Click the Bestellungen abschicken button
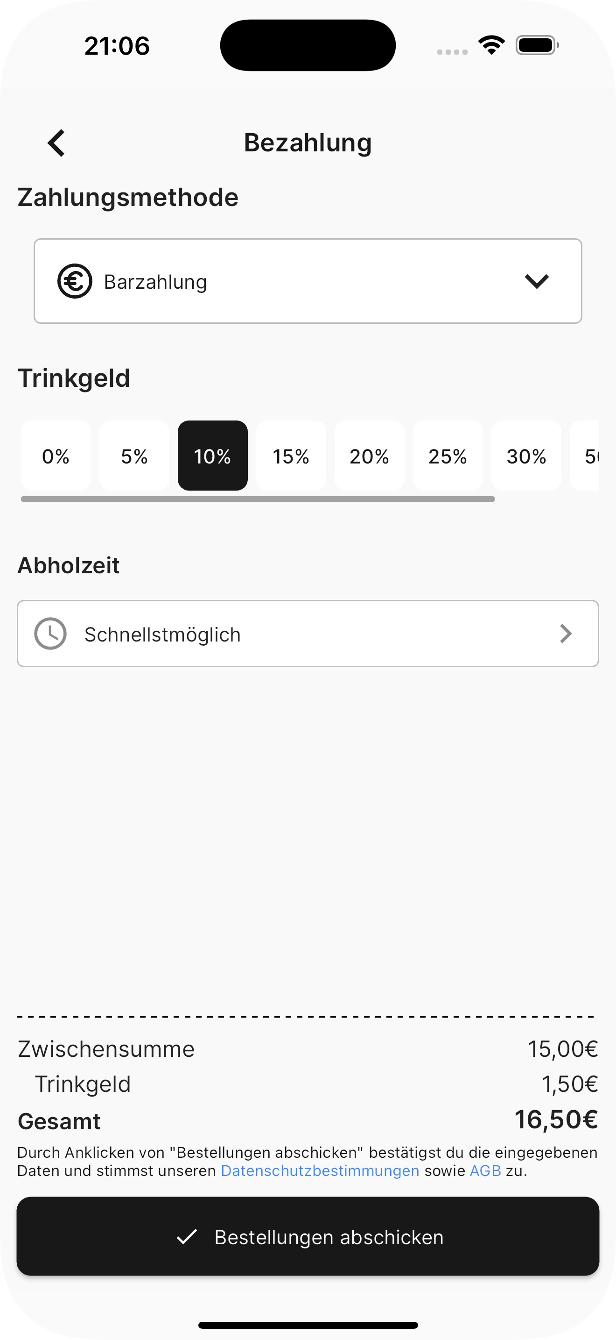This screenshot has height=1340, width=616. (x=308, y=1236)
